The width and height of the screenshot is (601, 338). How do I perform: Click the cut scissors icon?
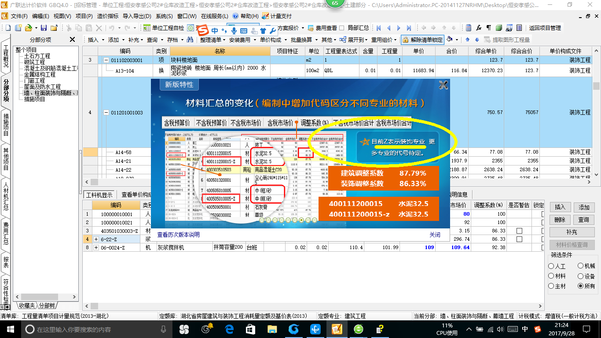tap(68, 28)
